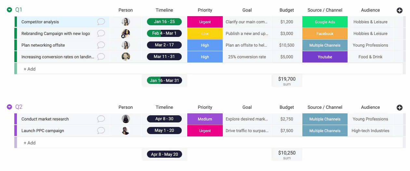
Task: Edit the $10,500 budget cell
Action: [x=287, y=45]
